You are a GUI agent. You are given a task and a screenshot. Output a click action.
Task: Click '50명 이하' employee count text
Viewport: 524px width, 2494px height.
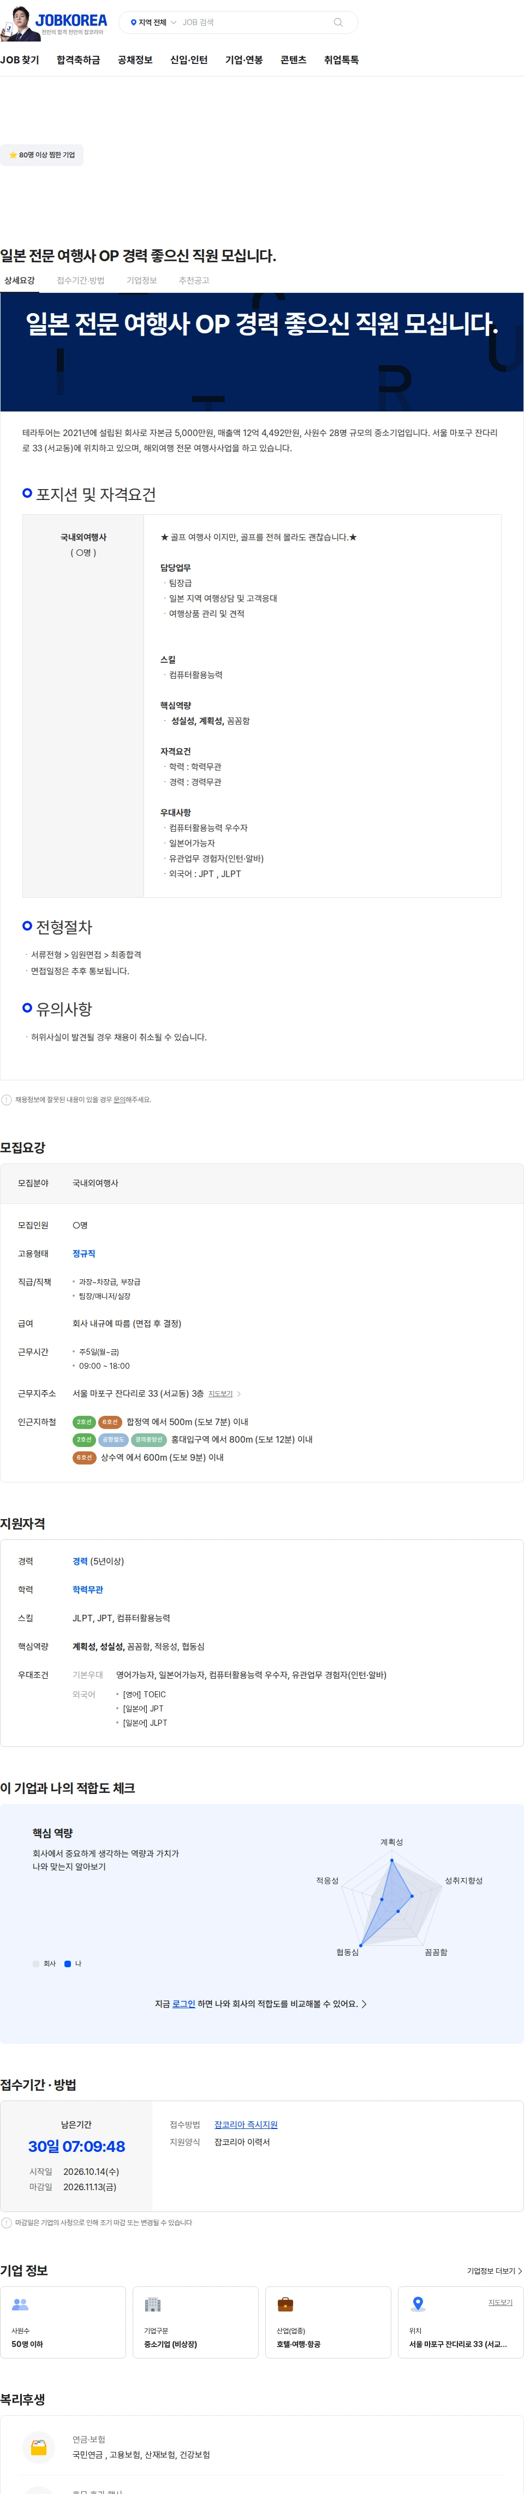[x=27, y=2344]
